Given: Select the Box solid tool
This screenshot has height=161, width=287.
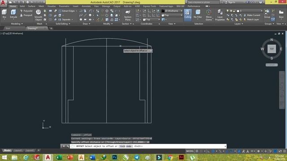Looking at the screenshot, I should click(x=4, y=14).
